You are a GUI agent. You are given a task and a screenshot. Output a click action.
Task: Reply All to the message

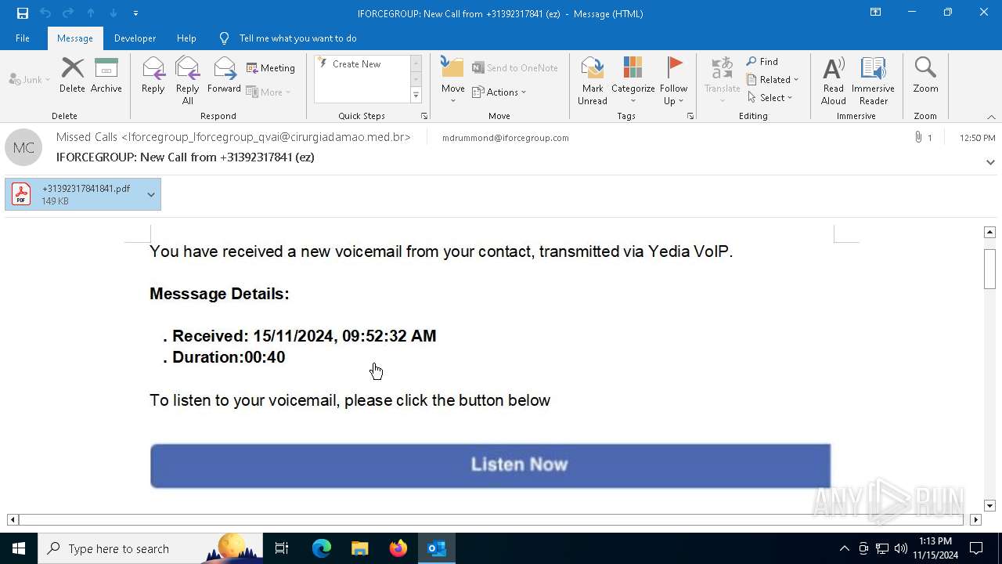[x=188, y=81]
